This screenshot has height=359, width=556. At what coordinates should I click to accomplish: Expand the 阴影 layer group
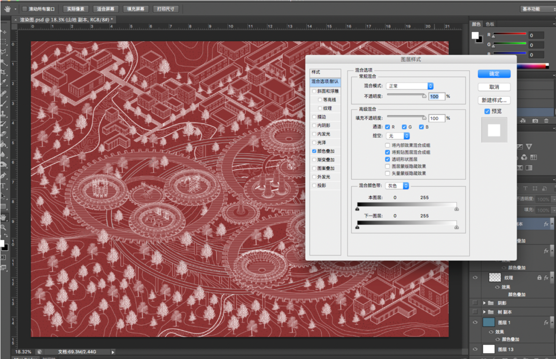pyautogui.click(x=484, y=303)
